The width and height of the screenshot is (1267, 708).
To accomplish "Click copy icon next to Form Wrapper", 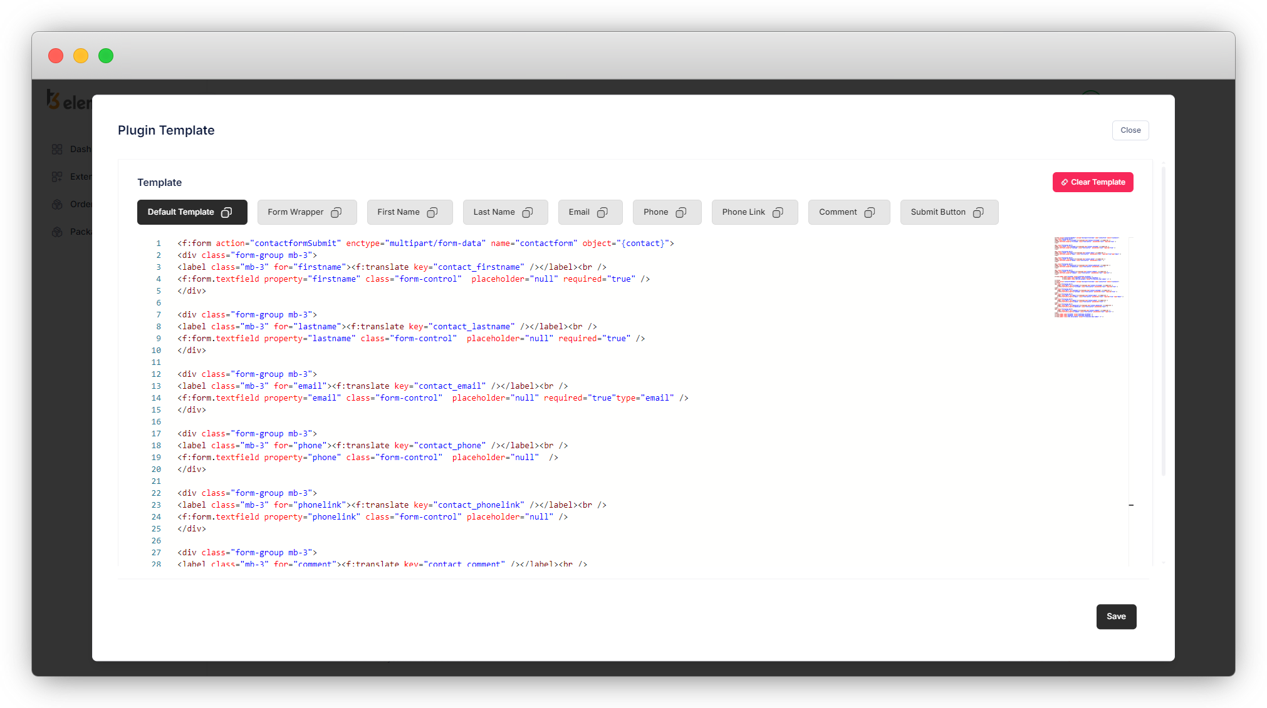I will click(336, 212).
